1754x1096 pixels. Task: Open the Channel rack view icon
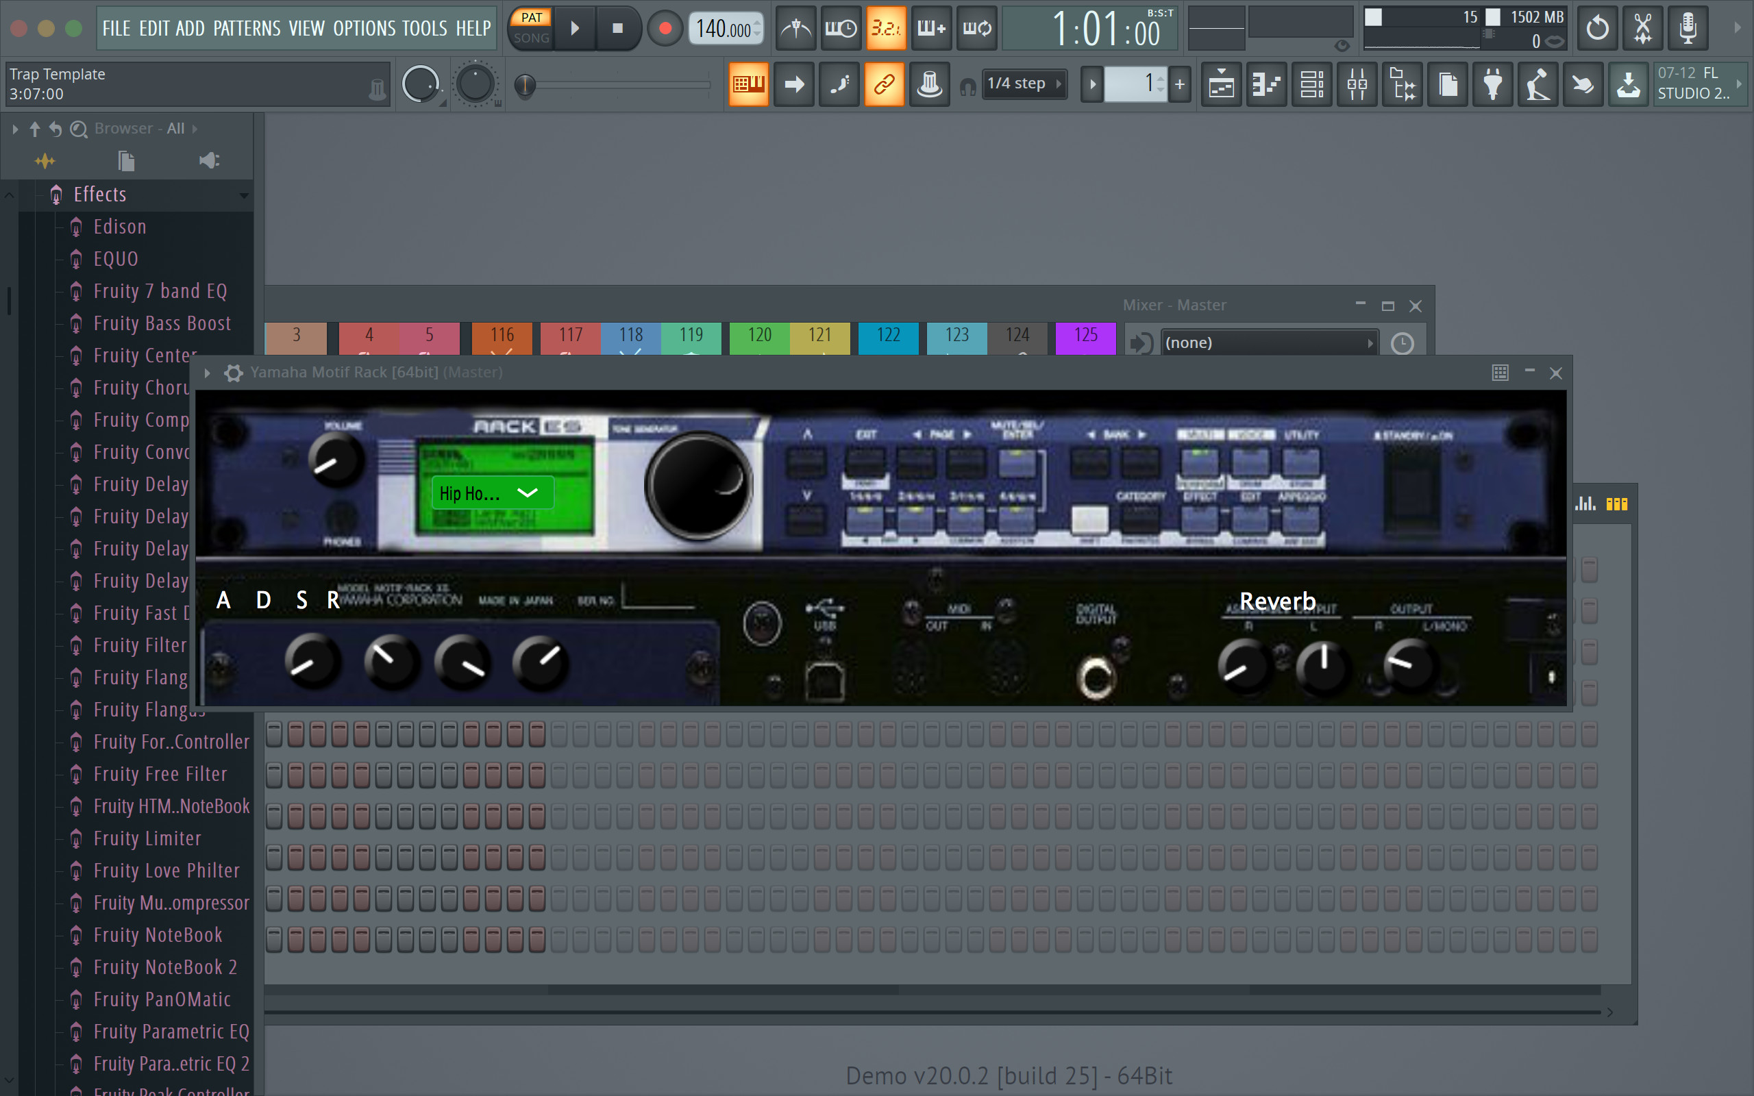tap(1312, 84)
